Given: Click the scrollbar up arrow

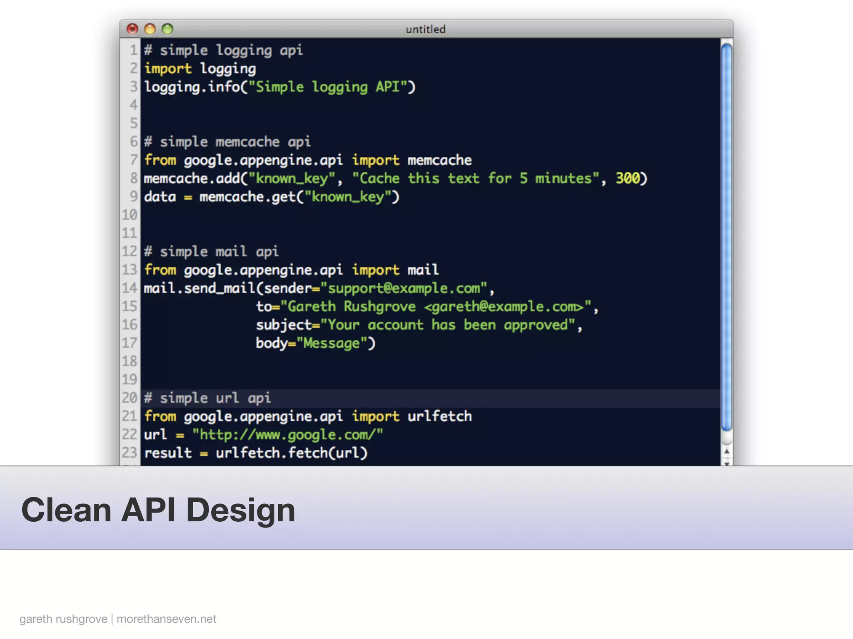Looking at the screenshot, I should pyautogui.click(x=726, y=452).
